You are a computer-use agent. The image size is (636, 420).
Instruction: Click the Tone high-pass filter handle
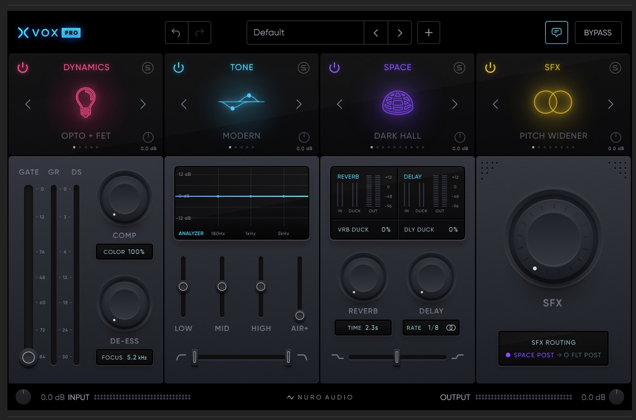(x=195, y=357)
